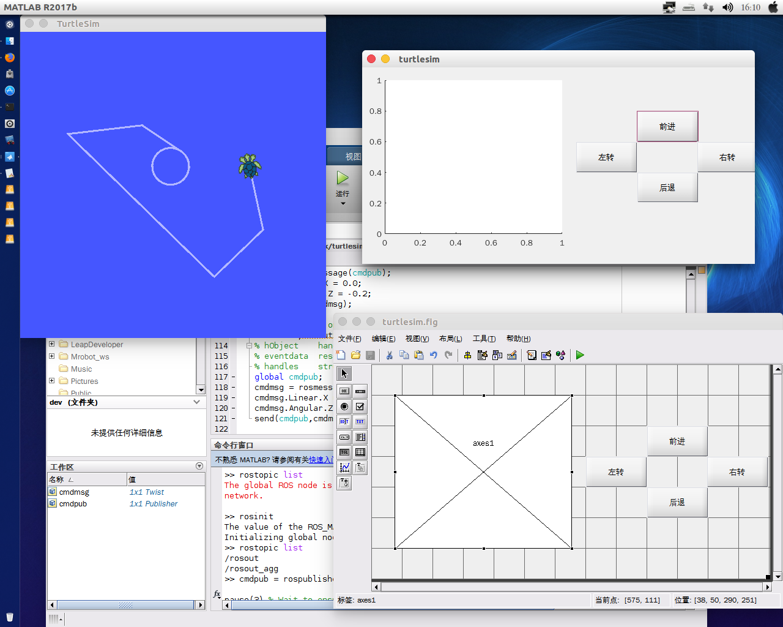The width and height of the screenshot is (783, 627).
Task: Pick Radio Button component in GUIDE palette
Action: point(344,406)
